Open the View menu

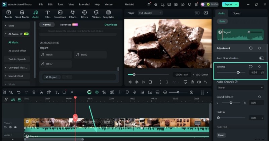click(x=71, y=4)
